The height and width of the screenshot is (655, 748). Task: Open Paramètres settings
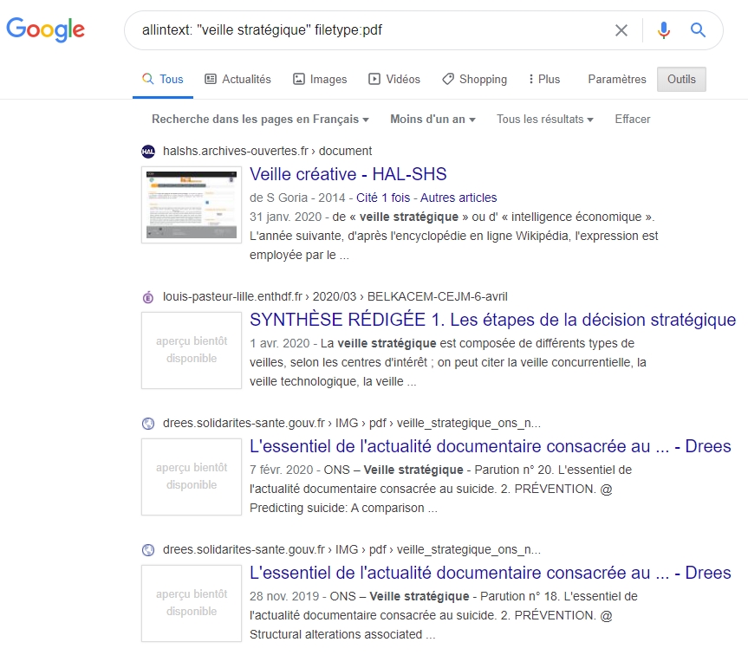[617, 79]
